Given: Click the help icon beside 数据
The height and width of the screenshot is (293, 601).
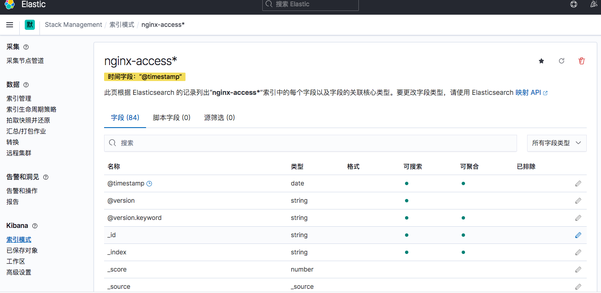Looking at the screenshot, I should (26, 85).
